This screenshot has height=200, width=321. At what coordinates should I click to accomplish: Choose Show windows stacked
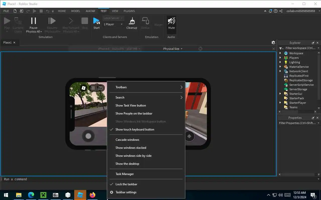tap(146, 148)
